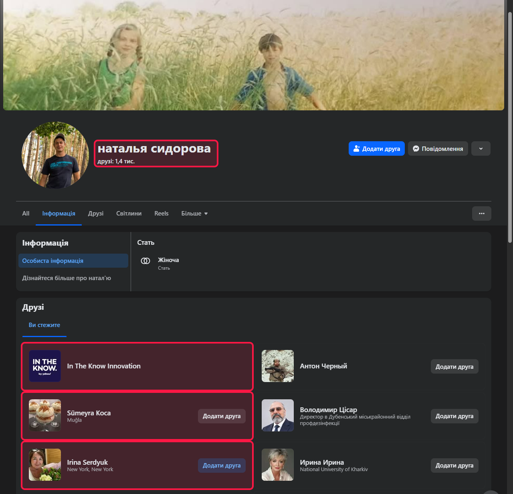Viewport: 513px width, 494px height.
Task: Add Антон Черный as a friend
Action: click(454, 366)
